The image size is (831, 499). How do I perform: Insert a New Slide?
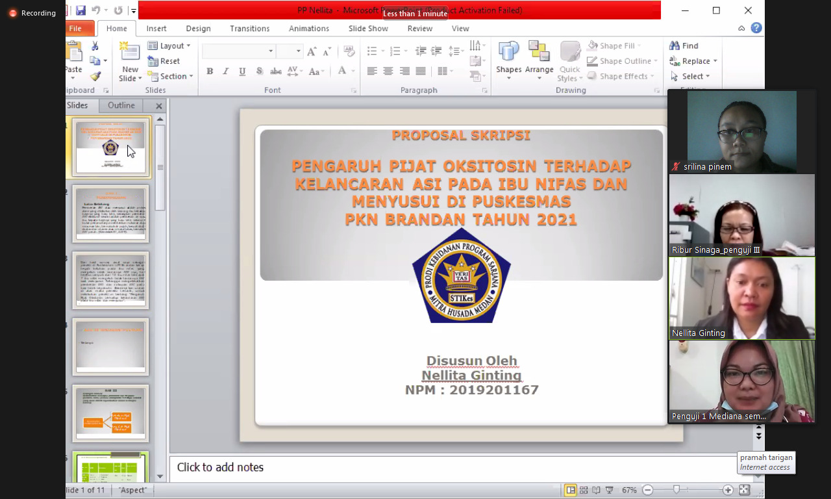(130, 62)
